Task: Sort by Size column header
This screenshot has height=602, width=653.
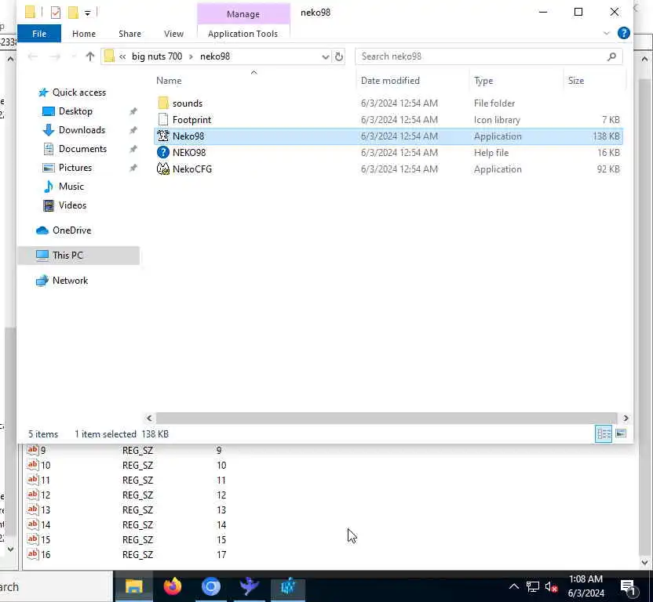Action: coord(575,81)
